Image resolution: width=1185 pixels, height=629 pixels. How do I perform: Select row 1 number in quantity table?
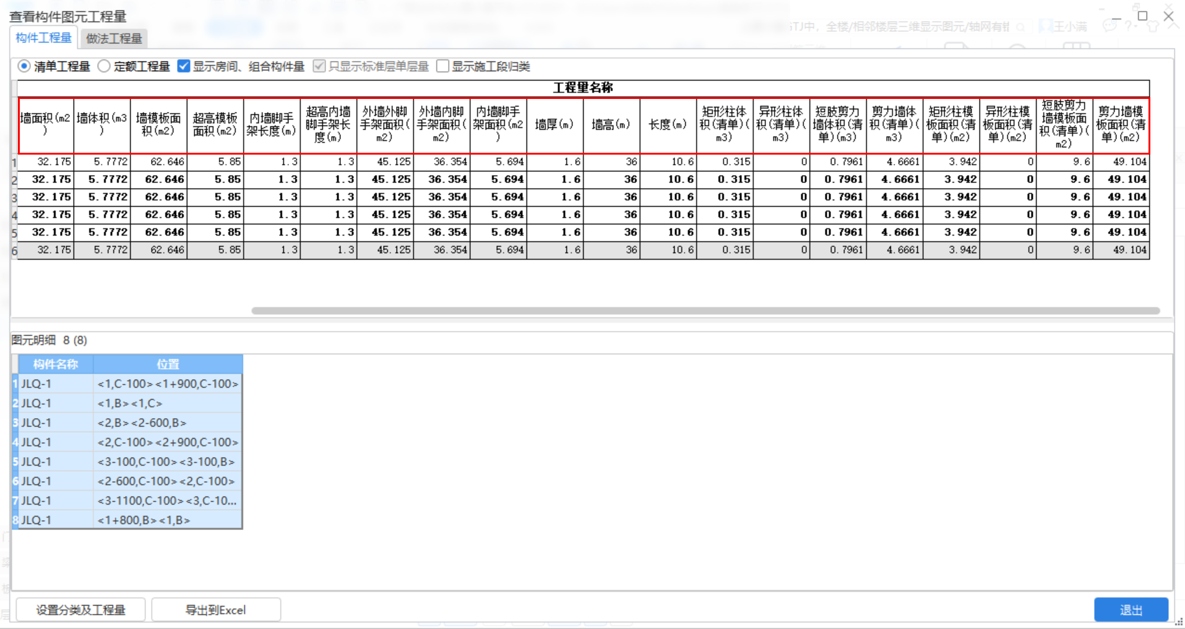[x=14, y=163]
